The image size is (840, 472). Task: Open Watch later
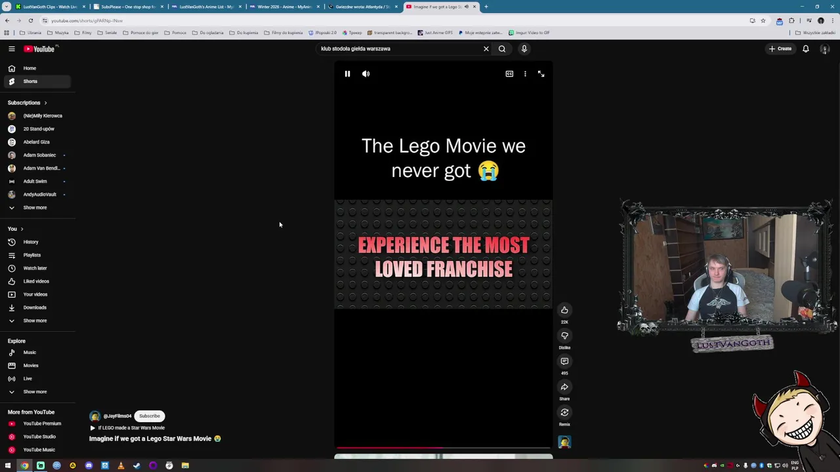pos(36,268)
